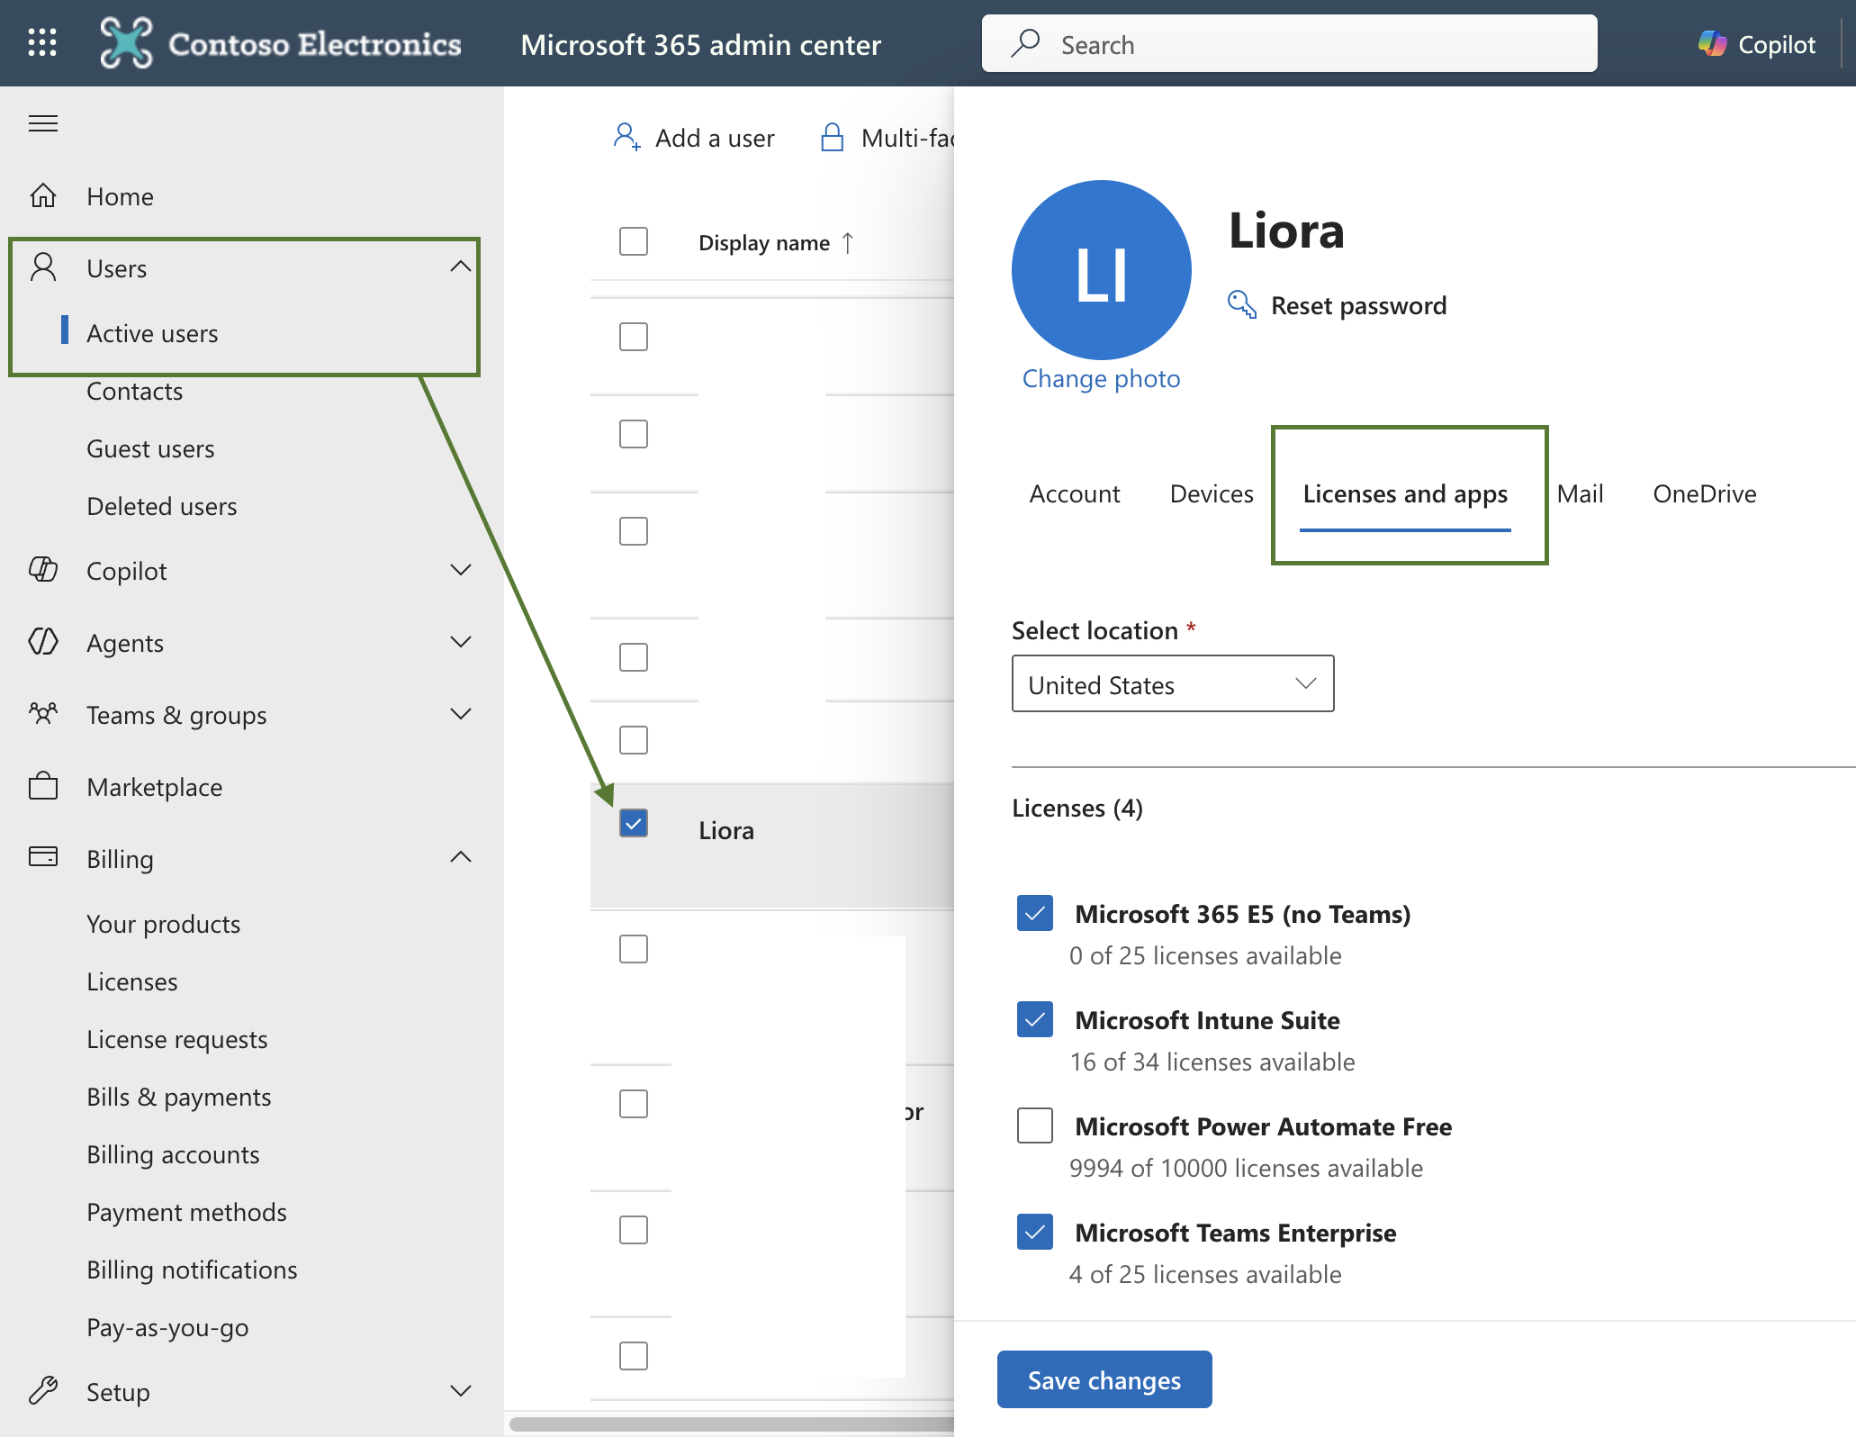Click the Setup wrench icon
1856x1437 pixels.
pyautogui.click(x=43, y=1391)
